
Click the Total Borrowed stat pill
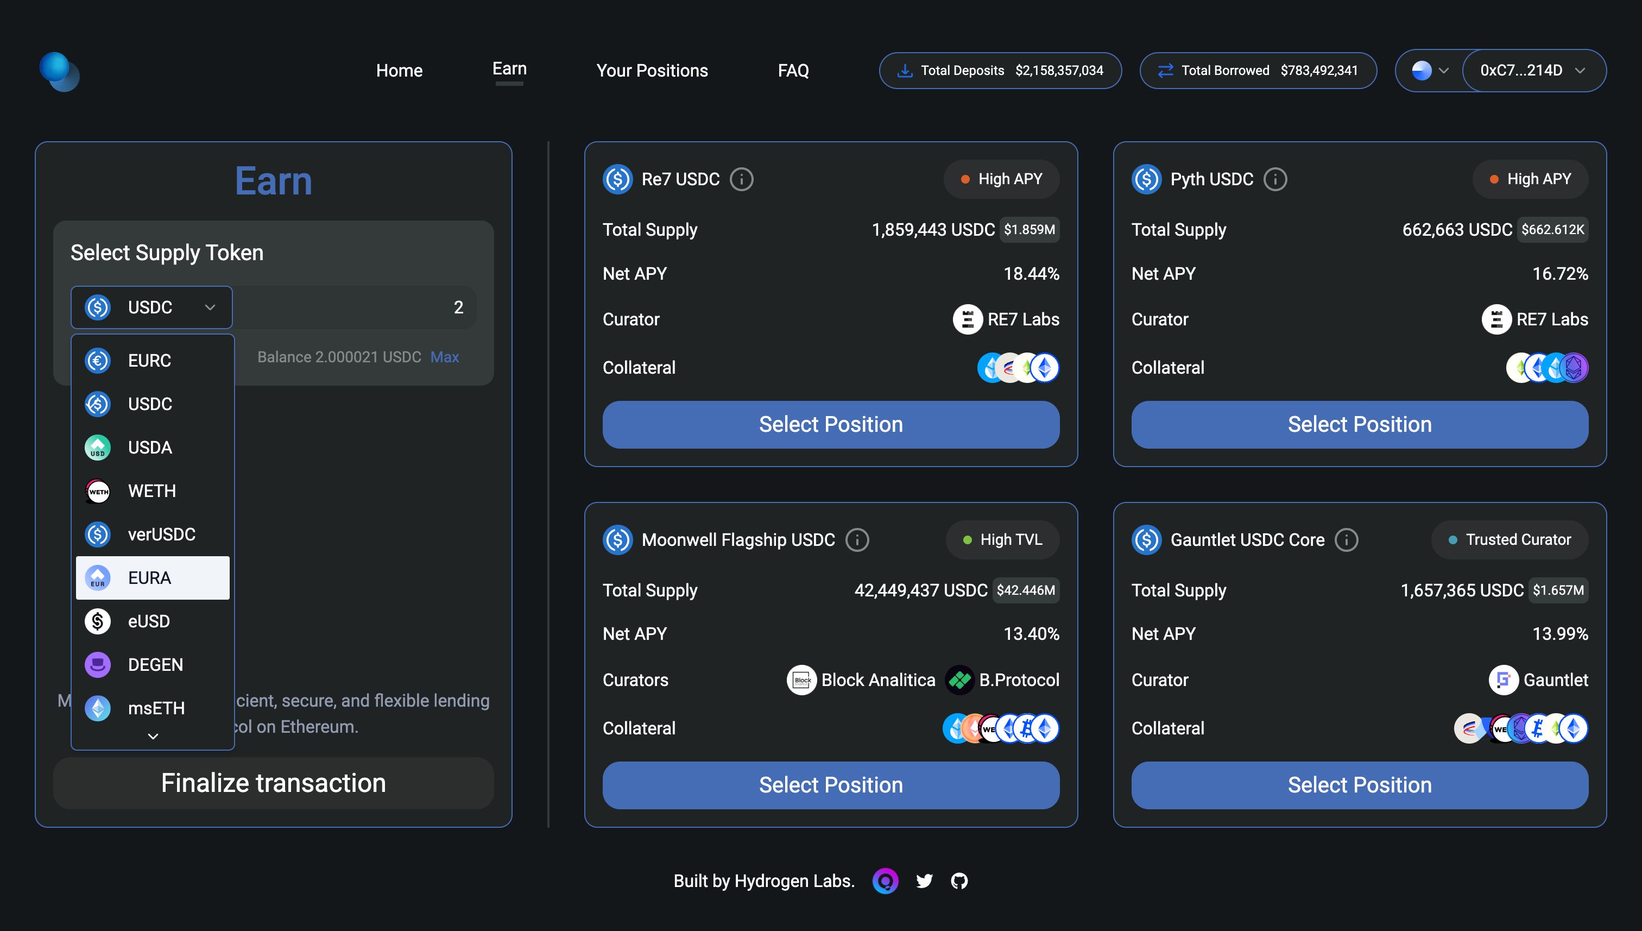(x=1258, y=70)
